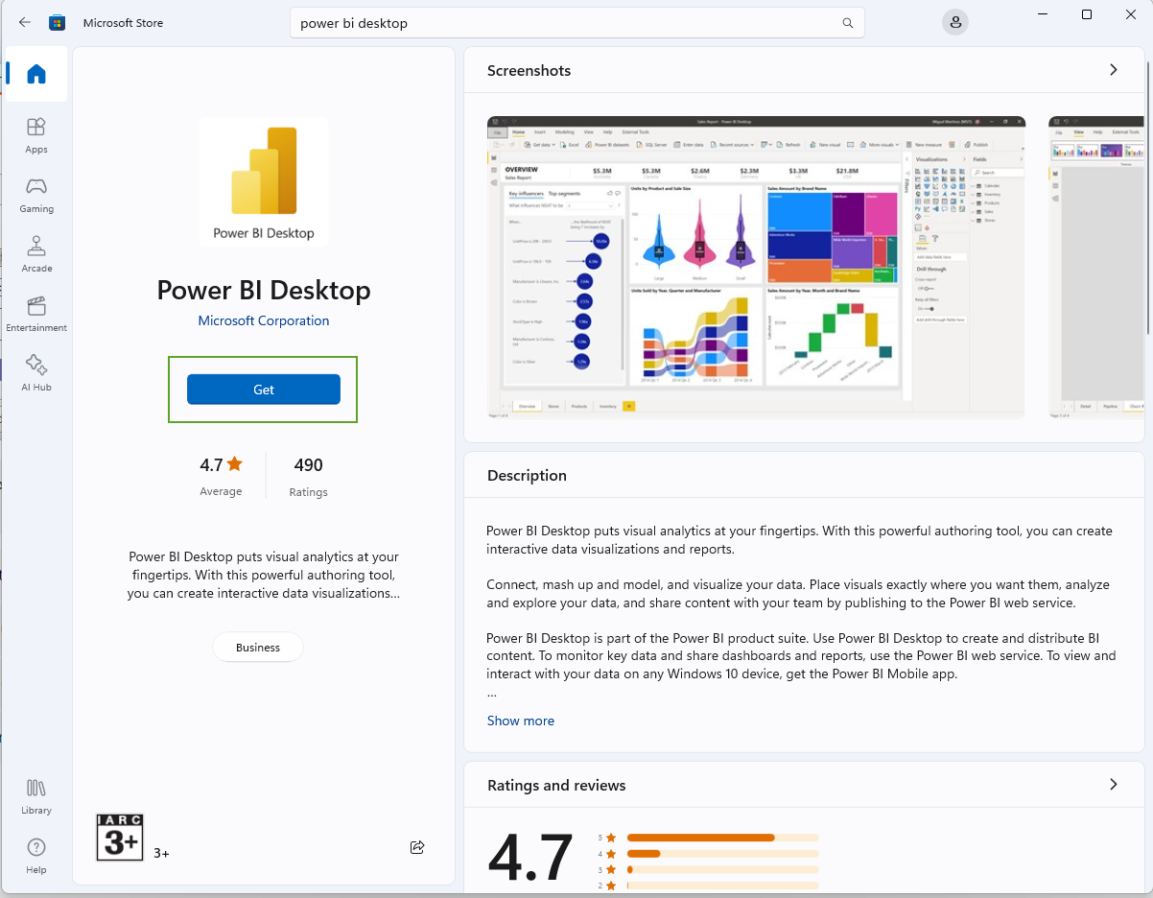1153x898 pixels.
Task: Open the Microsoft Corporation publisher link
Action: 264,320
